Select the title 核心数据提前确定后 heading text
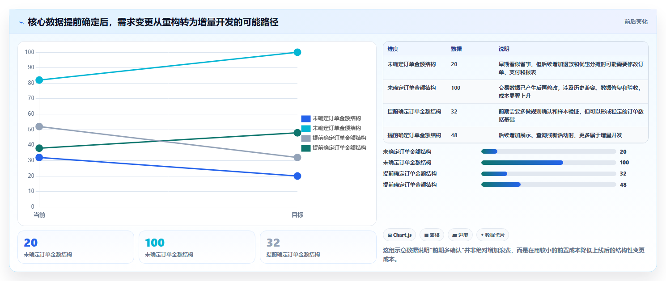The image size is (666, 281). [153, 22]
